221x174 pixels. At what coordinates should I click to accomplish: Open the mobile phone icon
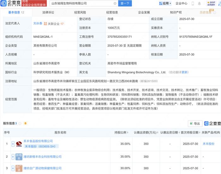tap(193, 3)
